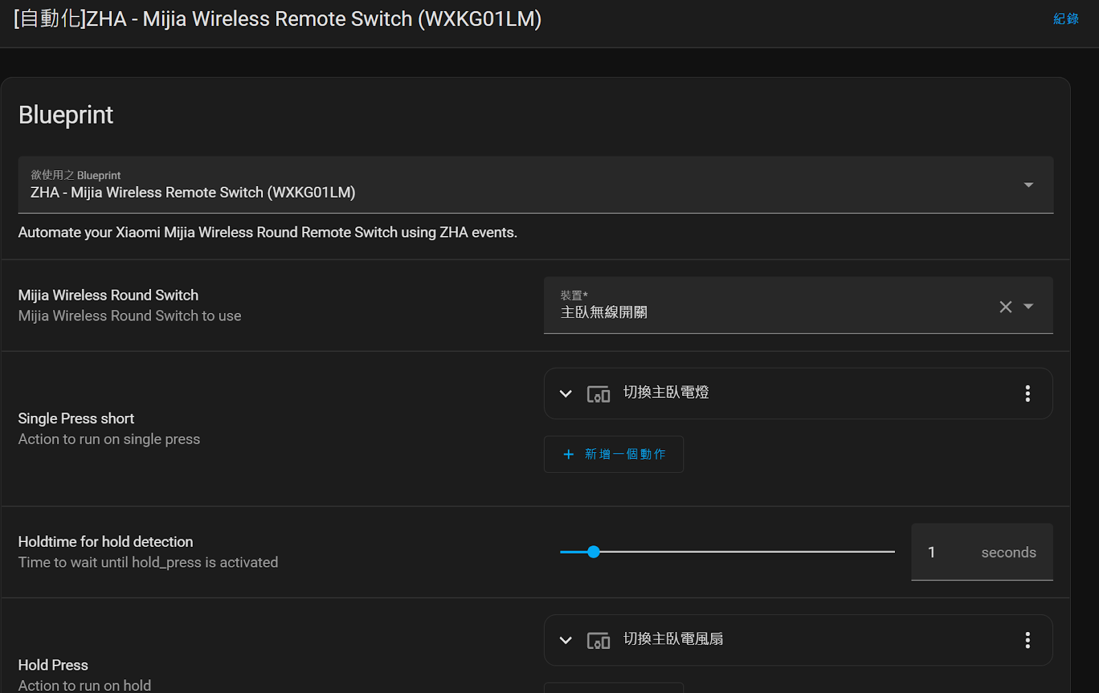Expand the 切換主臥電風扇 action

[x=565, y=640]
